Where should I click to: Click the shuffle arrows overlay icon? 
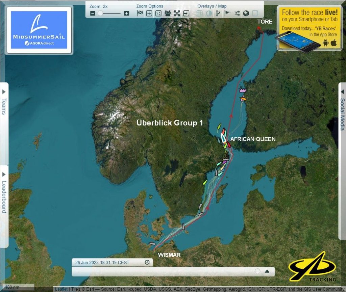click(x=237, y=14)
